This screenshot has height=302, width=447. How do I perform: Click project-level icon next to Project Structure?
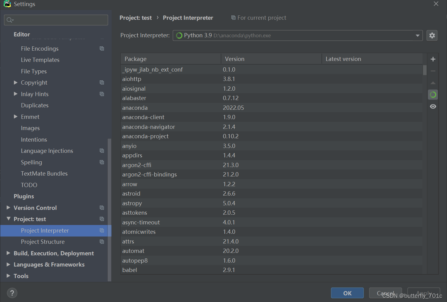[102, 242]
